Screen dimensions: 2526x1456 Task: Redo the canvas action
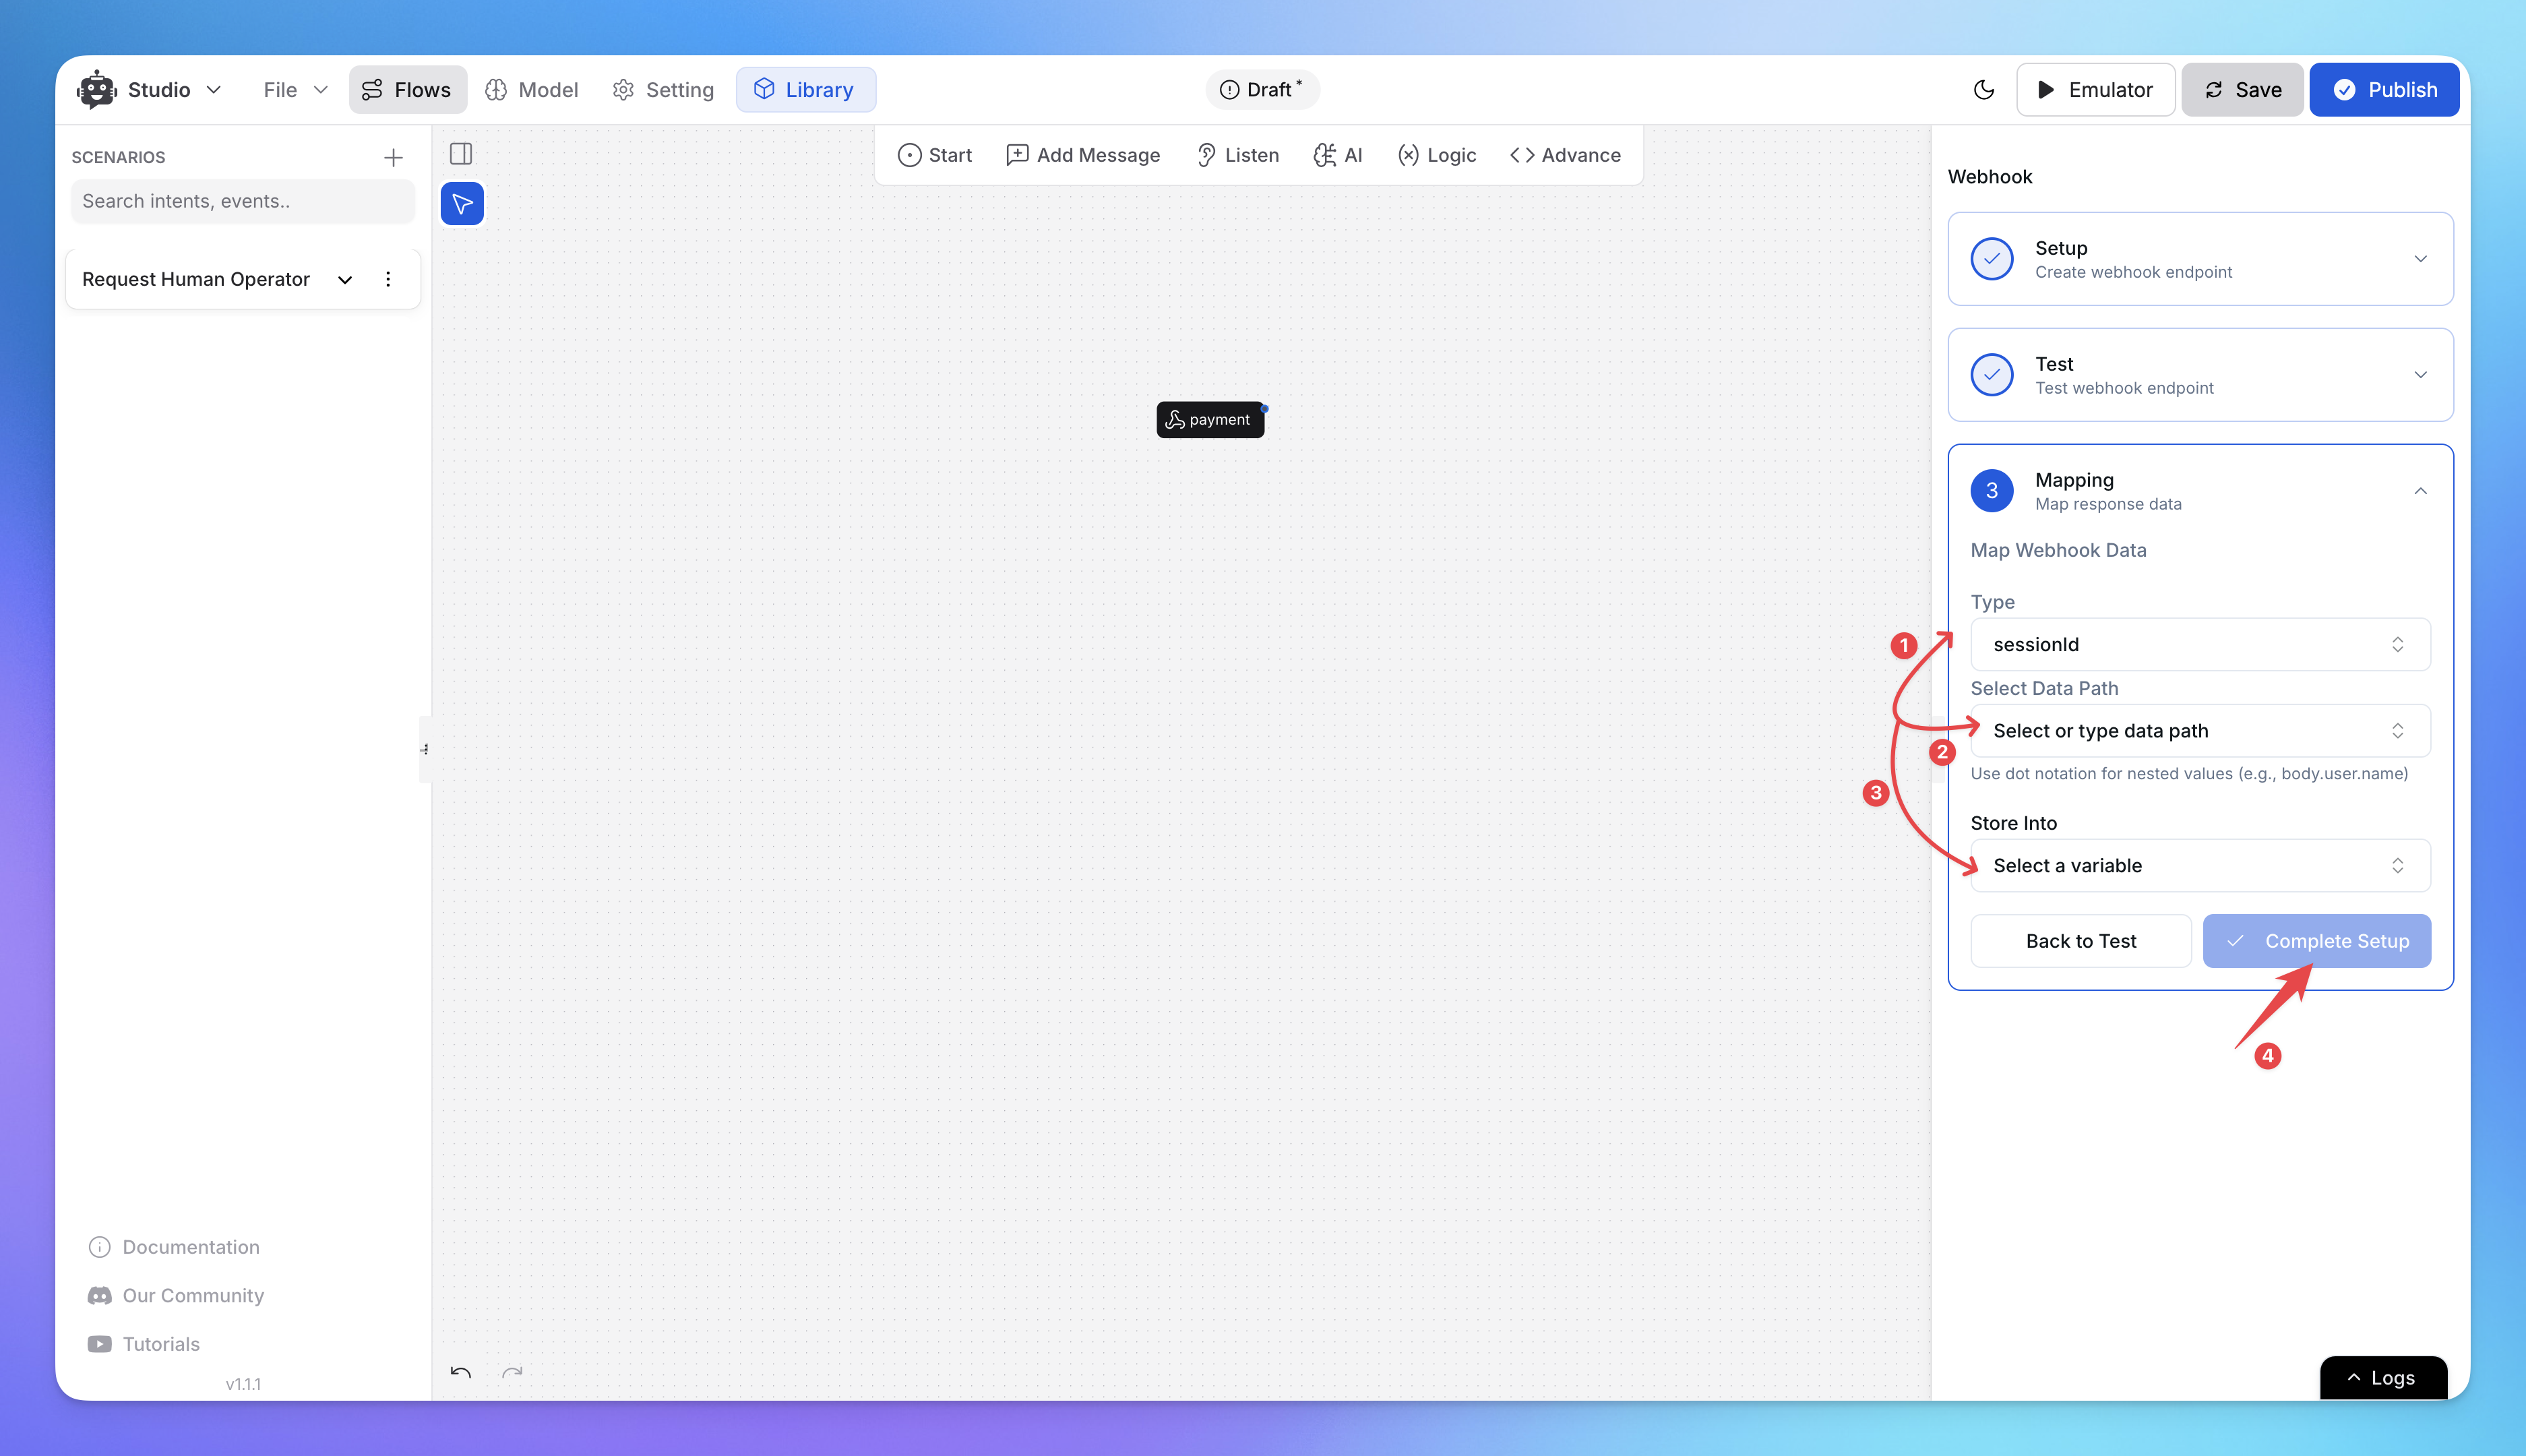(x=512, y=1372)
